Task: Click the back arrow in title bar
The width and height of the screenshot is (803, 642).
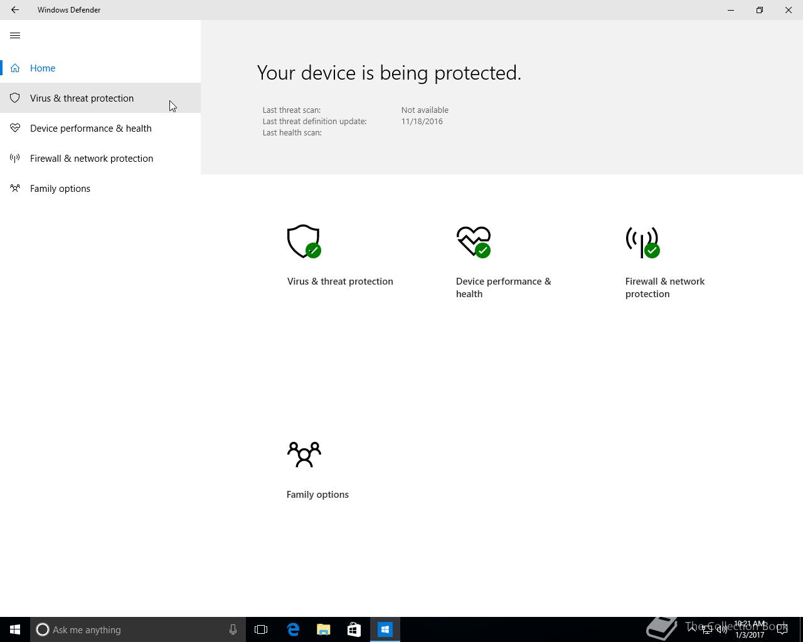Action: pyautogui.click(x=15, y=10)
